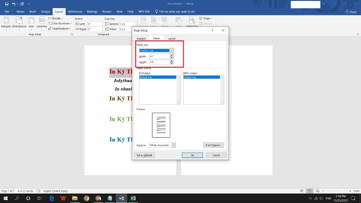Click the Set As Default button

144,155
